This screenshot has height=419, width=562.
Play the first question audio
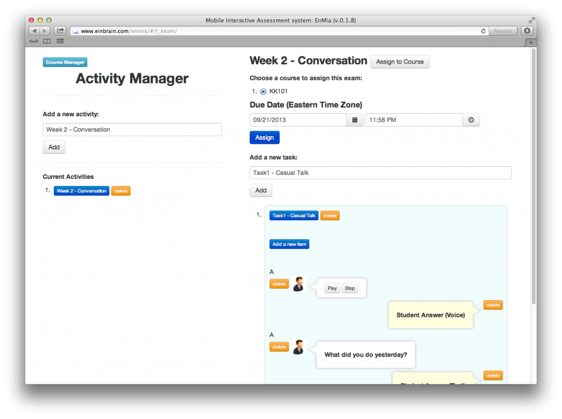tap(332, 288)
